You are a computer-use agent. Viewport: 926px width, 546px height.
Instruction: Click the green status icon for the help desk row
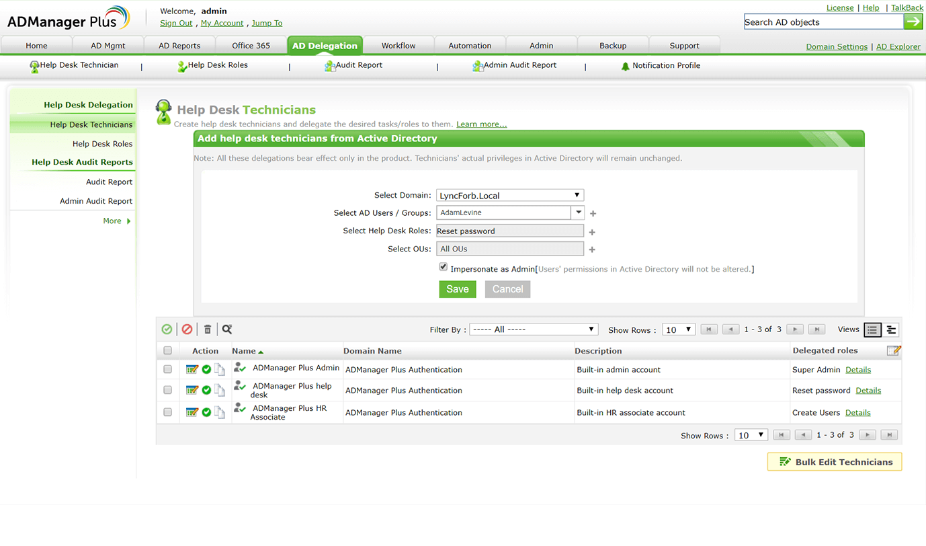point(206,390)
